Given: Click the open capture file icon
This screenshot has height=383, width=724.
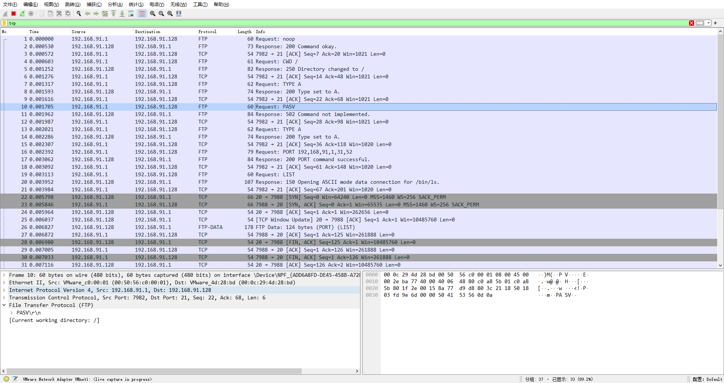Looking at the screenshot, I should point(42,14).
